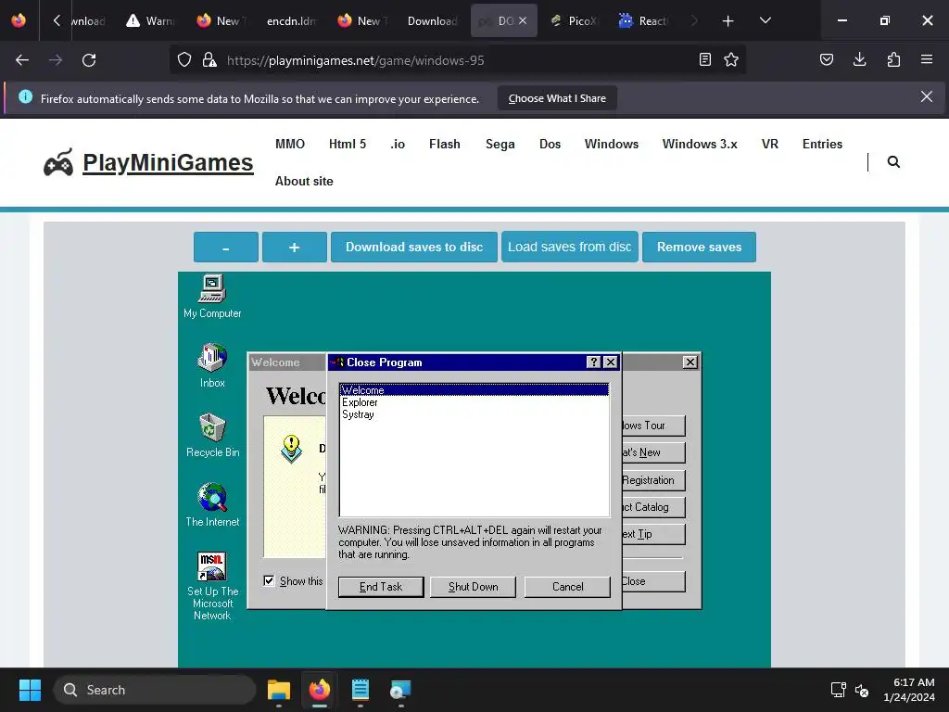Open the .io menu item
The height and width of the screenshot is (712, 949).
click(x=398, y=144)
